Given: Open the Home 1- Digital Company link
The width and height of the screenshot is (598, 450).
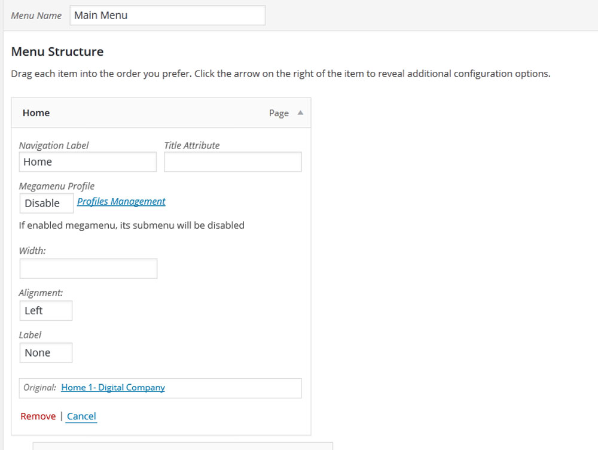Looking at the screenshot, I should pos(113,388).
